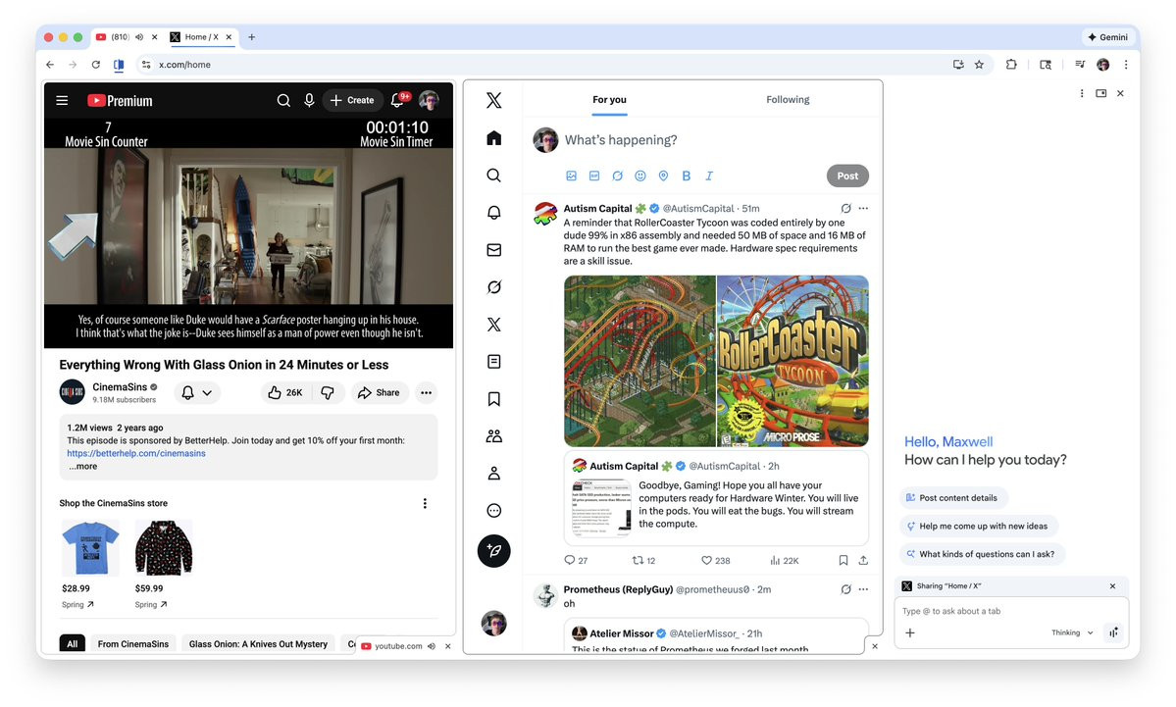Like the post with 238 likes
This screenshot has width=1176, height=707.
point(715,561)
